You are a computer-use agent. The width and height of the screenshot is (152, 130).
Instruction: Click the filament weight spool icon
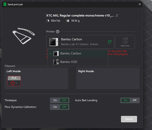[68, 21]
